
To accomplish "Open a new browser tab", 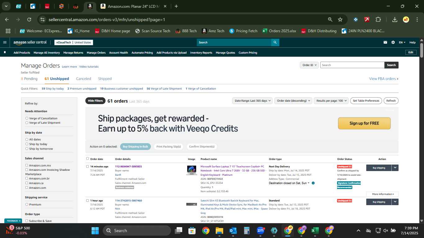I will coord(176,6).
